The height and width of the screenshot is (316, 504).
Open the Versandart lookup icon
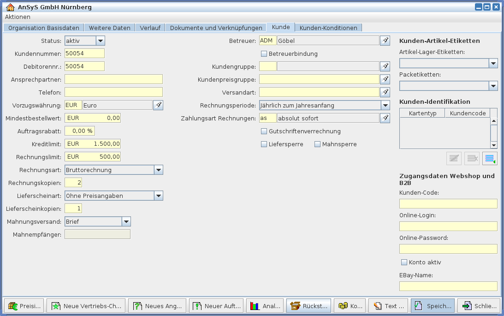pyautogui.click(x=385, y=92)
